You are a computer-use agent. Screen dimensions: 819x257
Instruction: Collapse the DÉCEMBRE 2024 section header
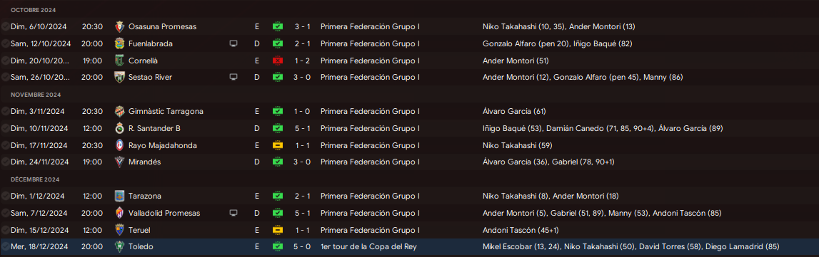pyautogui.click(x=36, y=179)
